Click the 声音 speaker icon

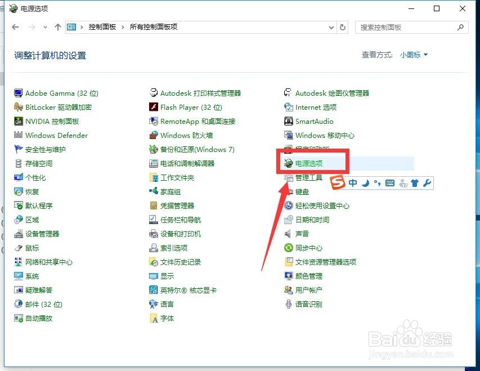(x=288, y=234)
